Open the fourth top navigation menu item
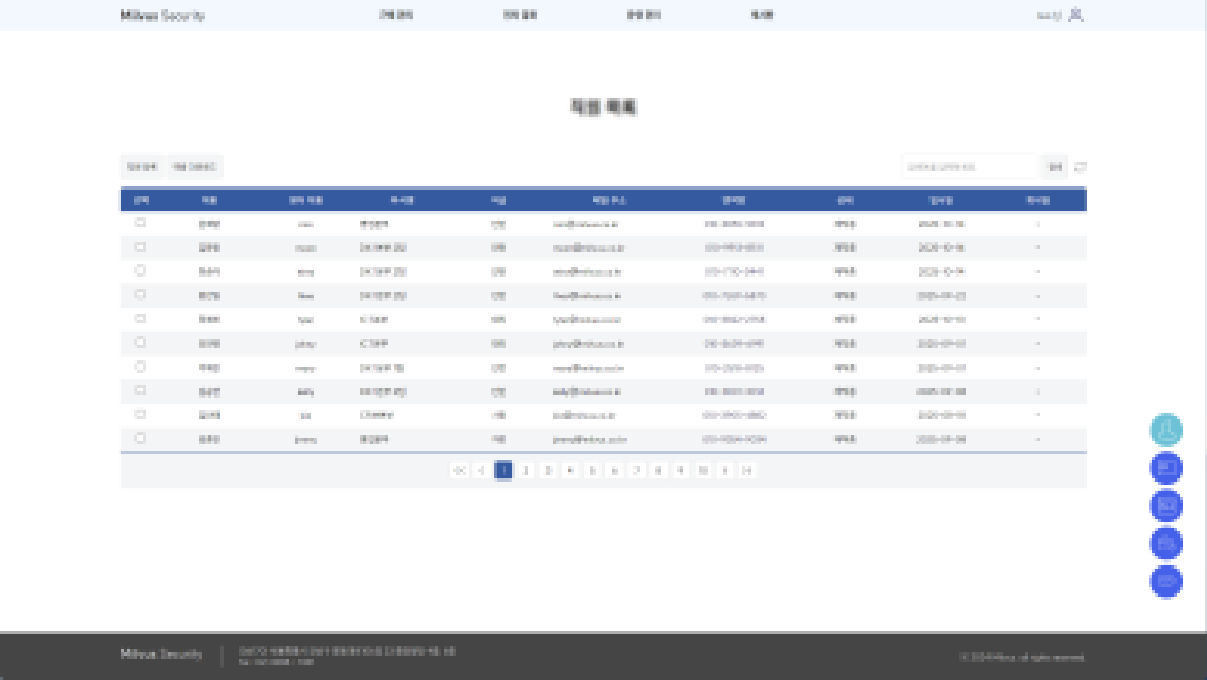This screenshot has width=1207, height=680. point(762,15)
